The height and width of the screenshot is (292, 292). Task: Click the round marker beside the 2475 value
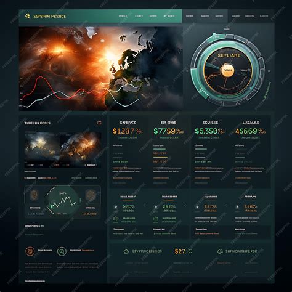pos(197,206)
